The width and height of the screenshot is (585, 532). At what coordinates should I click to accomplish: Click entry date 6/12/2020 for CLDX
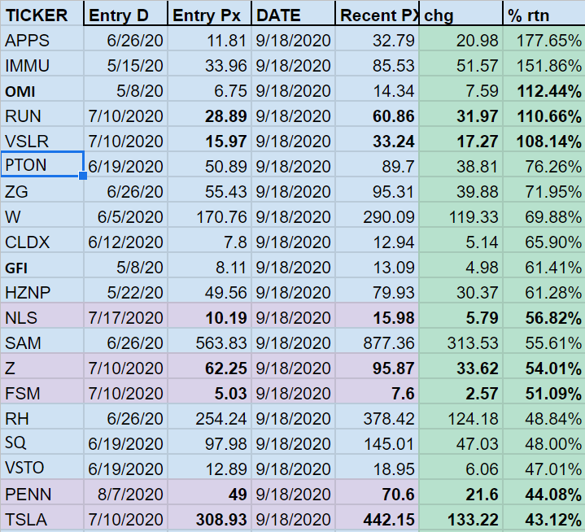pyautogui.click(x=126, y=240)
